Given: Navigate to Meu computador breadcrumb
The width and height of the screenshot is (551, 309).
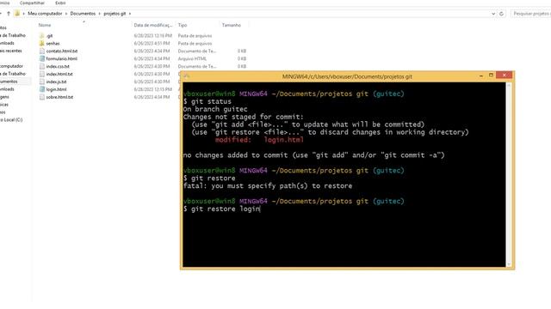Looking at the screenshot, I should coord(45,14).
